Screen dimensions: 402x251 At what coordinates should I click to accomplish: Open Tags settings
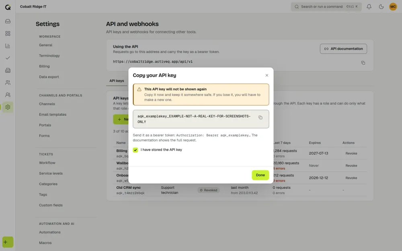tap(43, 194)
